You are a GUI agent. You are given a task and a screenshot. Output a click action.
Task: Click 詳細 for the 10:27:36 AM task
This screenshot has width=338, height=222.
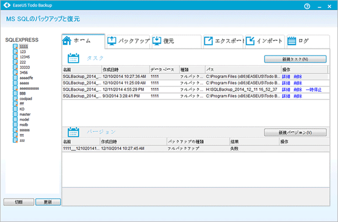[286, 77]
